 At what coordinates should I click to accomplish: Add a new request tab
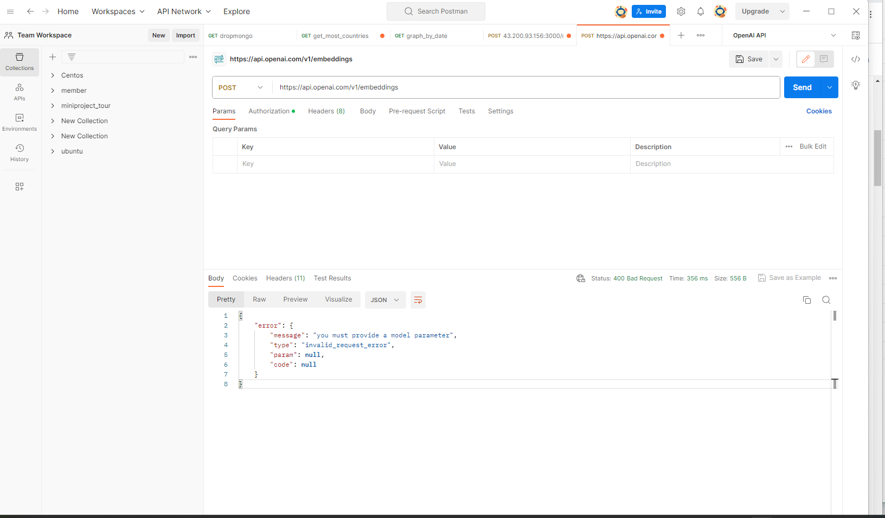(681, 35)
